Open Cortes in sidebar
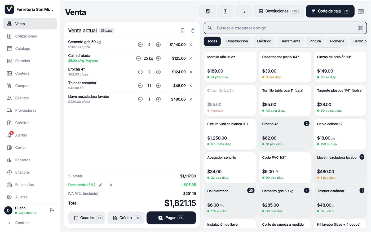 click(x=30, y=147)
